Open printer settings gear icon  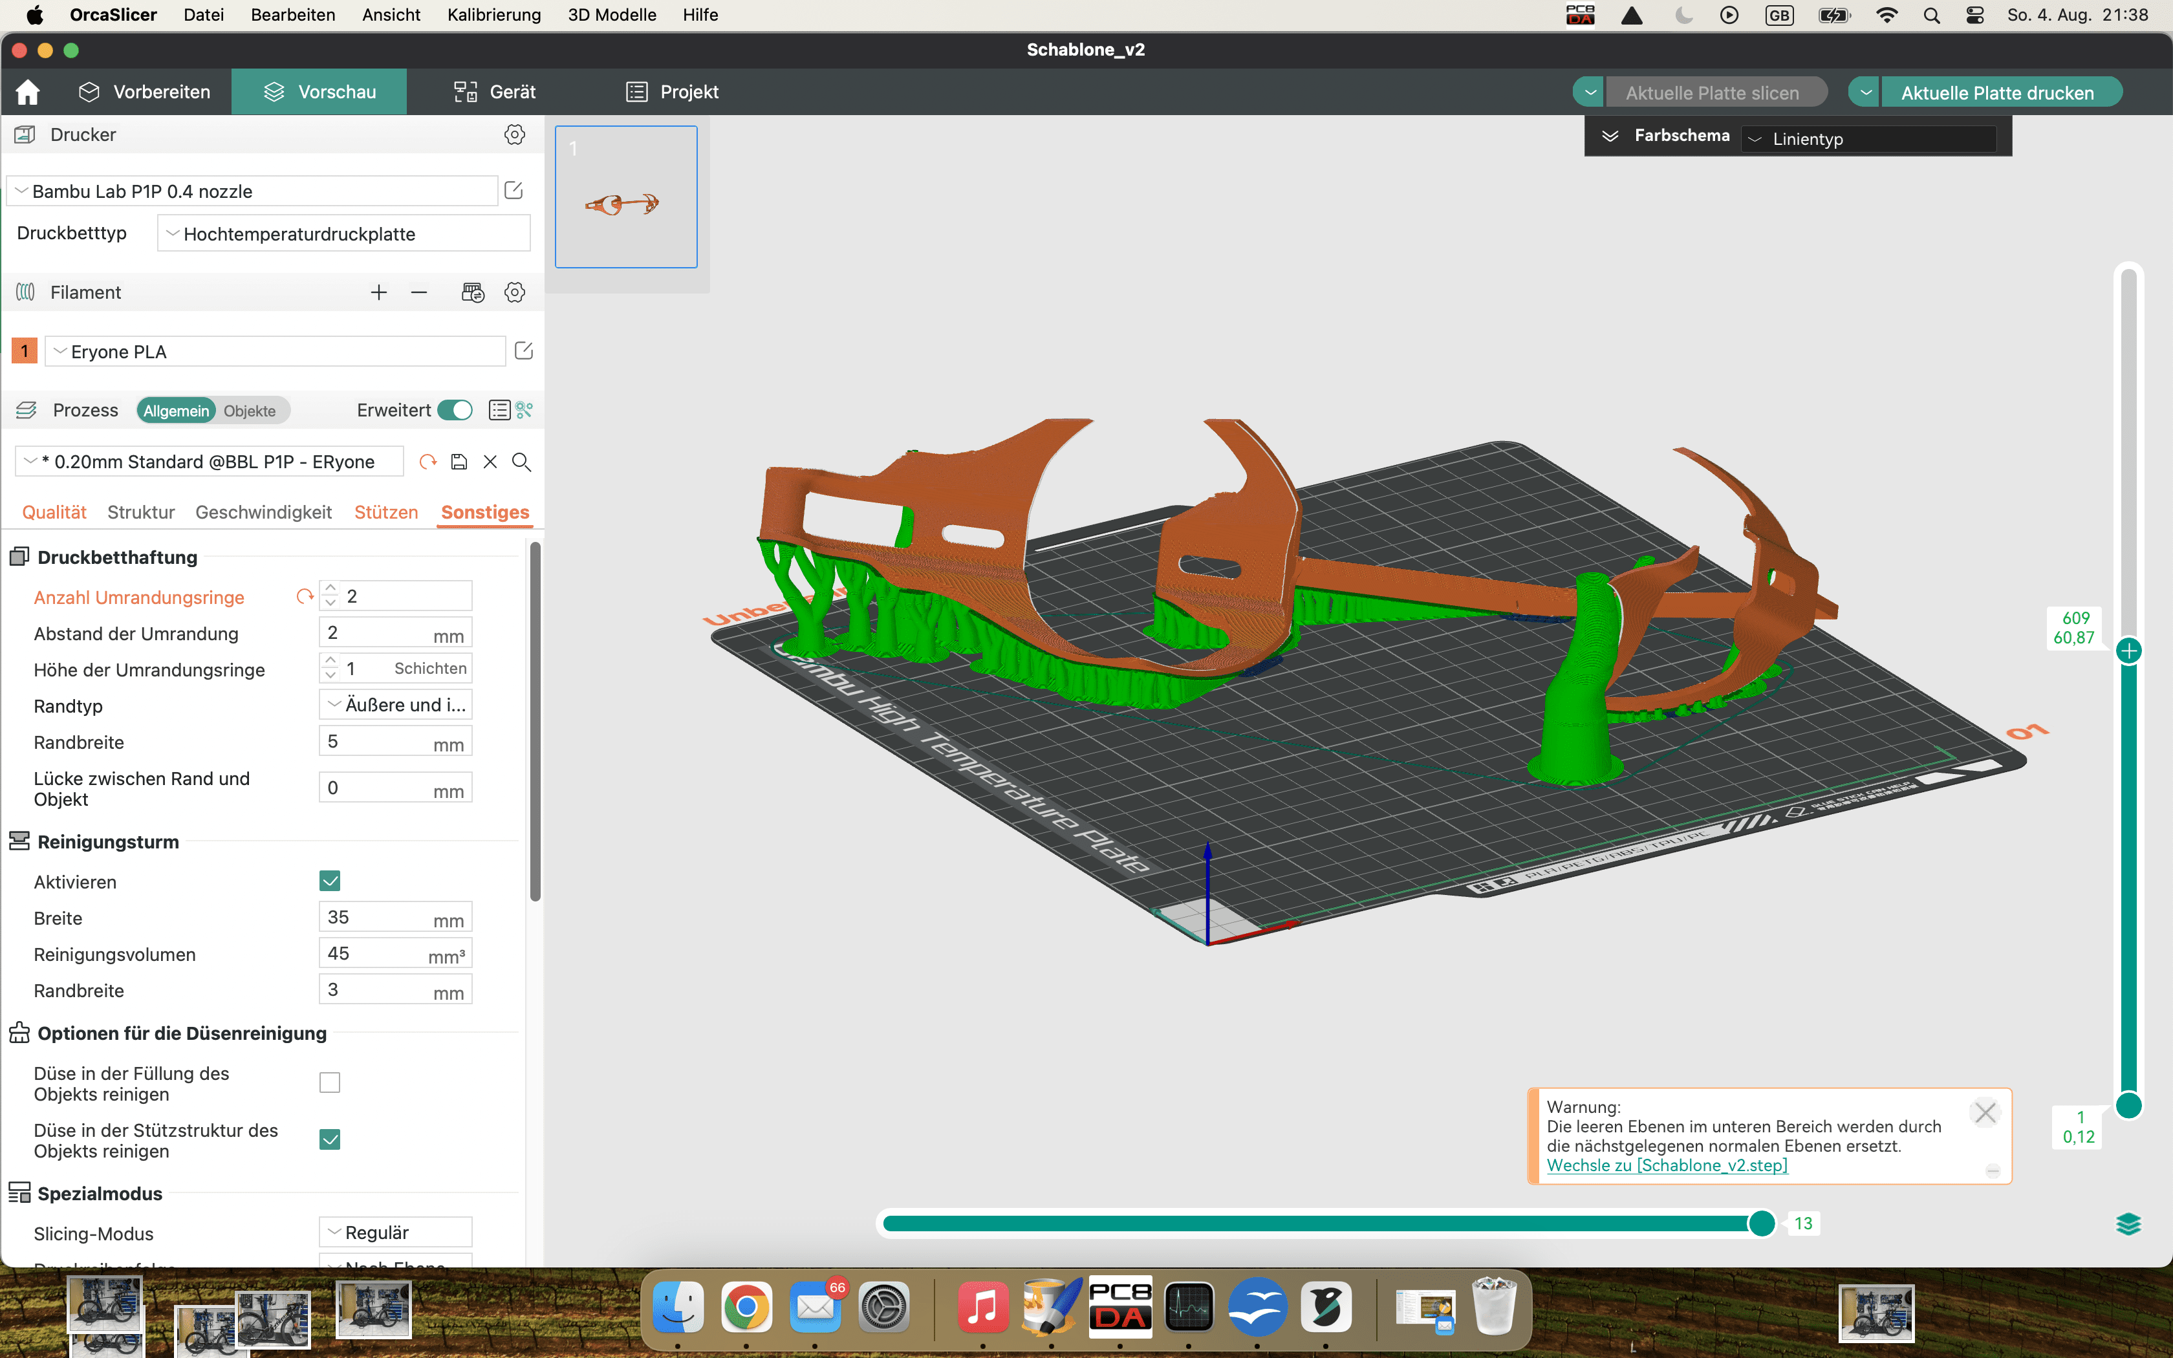click(515, 135)
